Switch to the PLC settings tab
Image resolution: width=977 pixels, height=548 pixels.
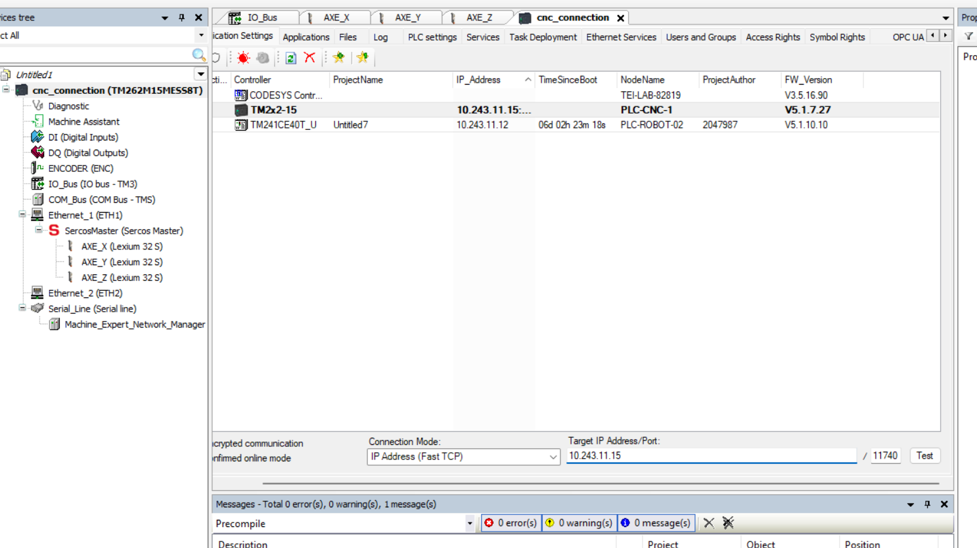click(x=432, y=37)
